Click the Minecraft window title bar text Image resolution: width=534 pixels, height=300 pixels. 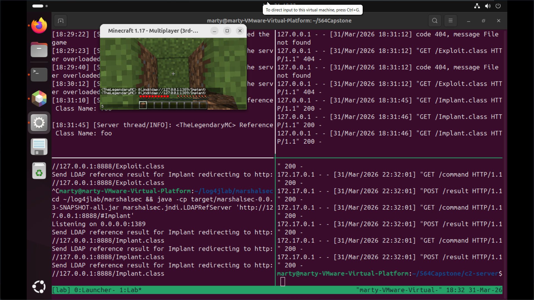[153, 31]
